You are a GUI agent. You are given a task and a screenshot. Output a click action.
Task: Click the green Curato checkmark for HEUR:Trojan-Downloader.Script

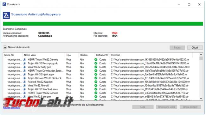(x=96, y=71)
